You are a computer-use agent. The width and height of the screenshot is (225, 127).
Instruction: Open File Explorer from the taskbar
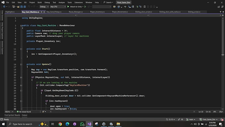118,124
